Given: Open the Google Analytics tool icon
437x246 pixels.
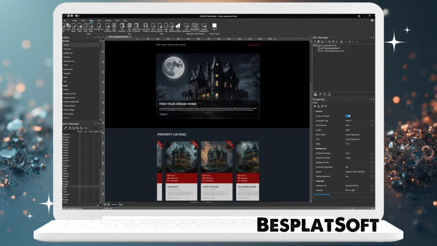Looking at the screenshot, I should (160, 26).
